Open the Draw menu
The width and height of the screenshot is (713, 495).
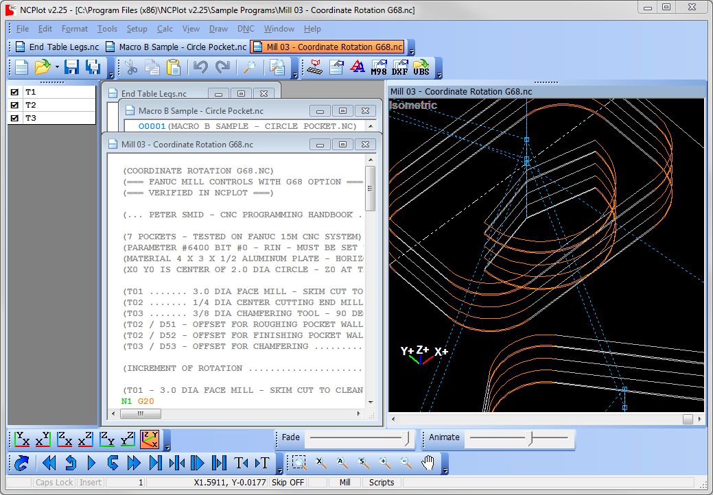[218, 29]
